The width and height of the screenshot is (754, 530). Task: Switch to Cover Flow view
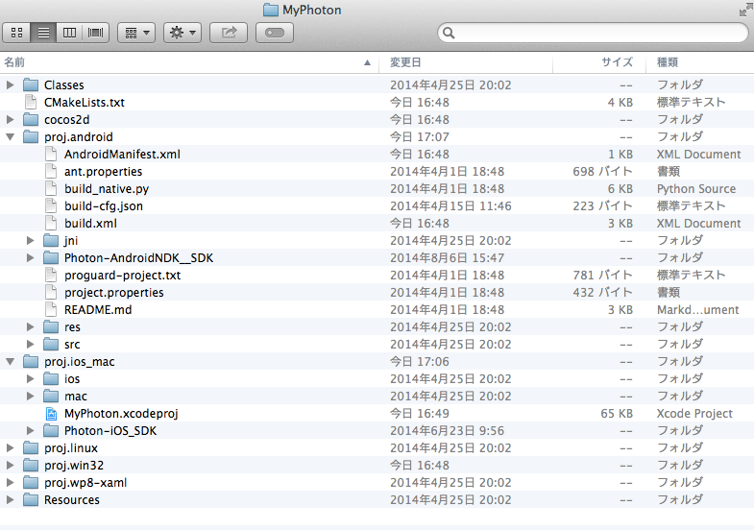[x=96, y=33]
